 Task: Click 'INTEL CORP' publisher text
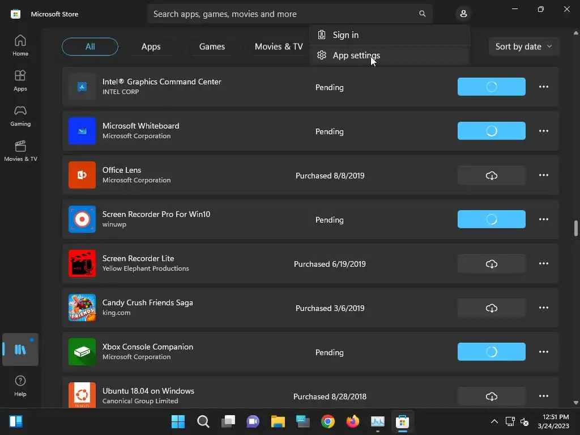pos(121,92)
